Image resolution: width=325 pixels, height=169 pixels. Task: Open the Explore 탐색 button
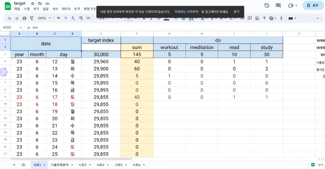coord(317,165)
